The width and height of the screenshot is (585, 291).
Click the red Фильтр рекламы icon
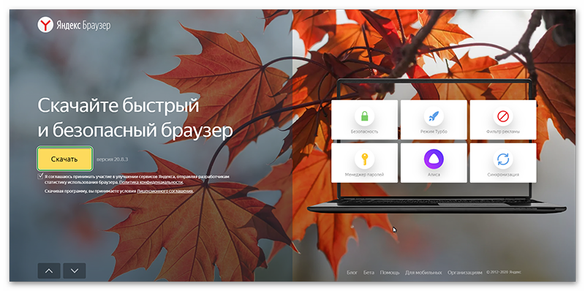click(503, 116)
